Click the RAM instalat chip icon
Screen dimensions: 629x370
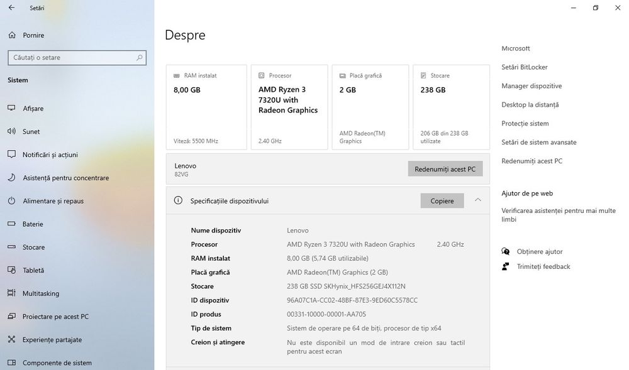[x=177, y=75]
